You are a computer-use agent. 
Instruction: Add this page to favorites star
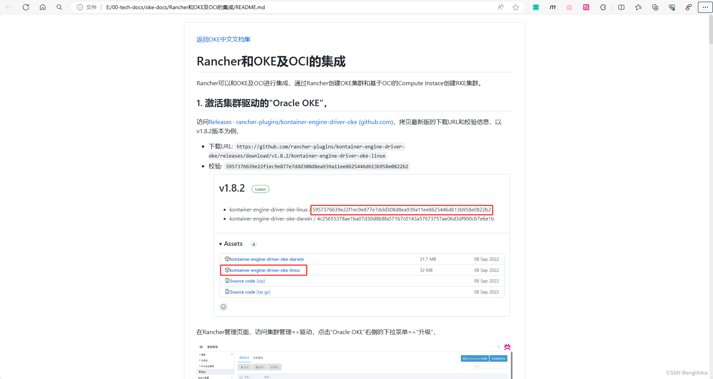coord(516,7)
